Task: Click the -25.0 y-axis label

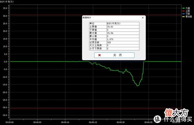Action: click(x=5, y=100)
